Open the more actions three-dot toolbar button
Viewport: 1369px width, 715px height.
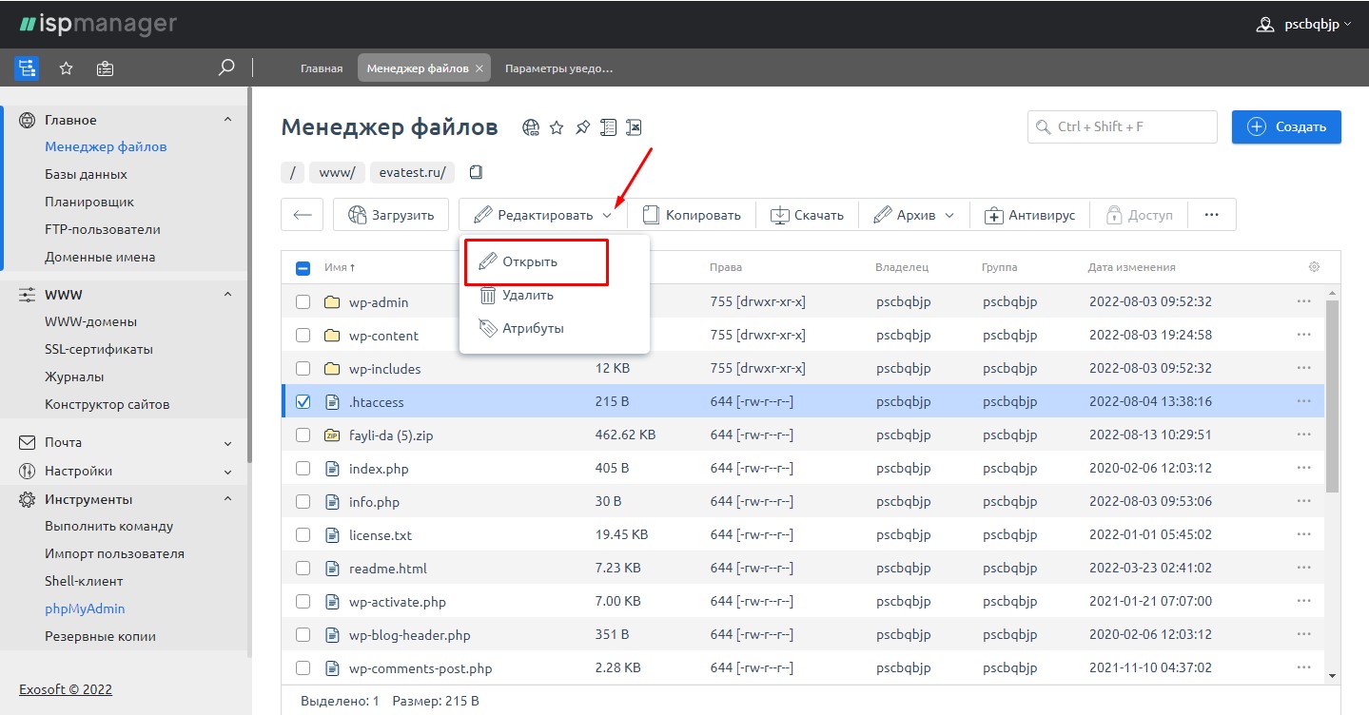[1212, 215]
